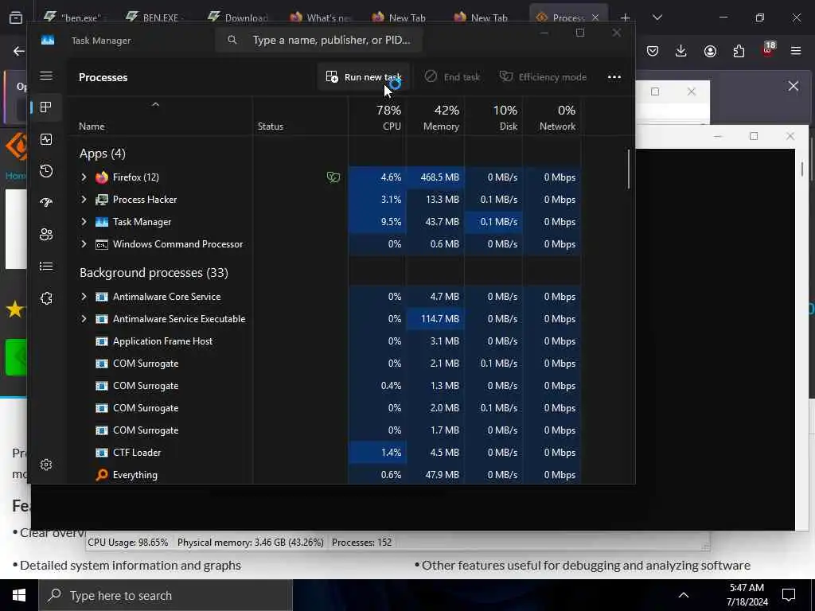Sort processes by Status column
This screenshot has height=611, width=815.
click(x=300, y=118)
